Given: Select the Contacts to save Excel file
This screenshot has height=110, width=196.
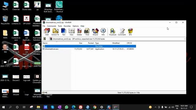Looking at the screenshot, I should tap(16, 35).
